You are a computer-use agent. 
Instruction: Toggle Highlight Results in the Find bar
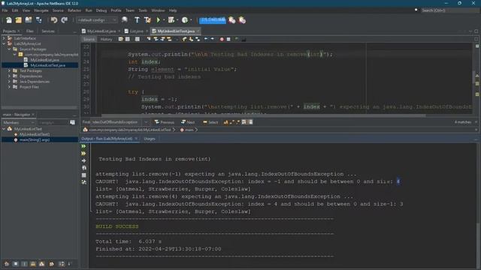click(244, 122)
